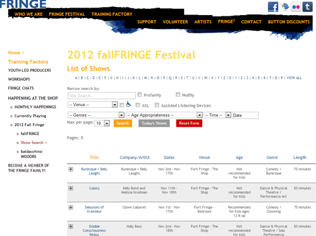The width and height of the screenshot is (316, 236).
Task: Open Become a Member sidebar link
Action: click(x=28, y=168)
